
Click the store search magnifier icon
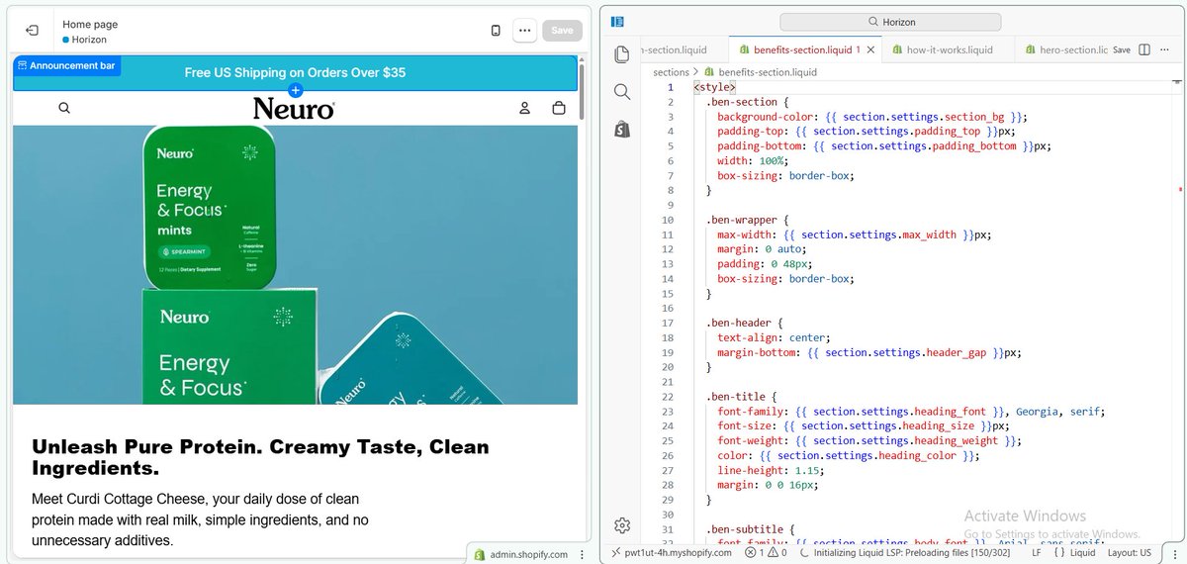(64, 108)
